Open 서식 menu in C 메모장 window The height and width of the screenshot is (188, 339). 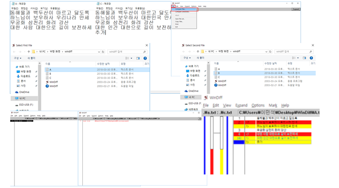click(x=119, y=8)
